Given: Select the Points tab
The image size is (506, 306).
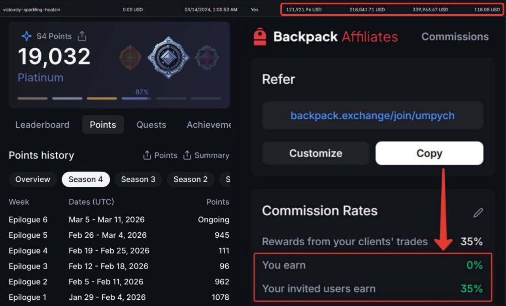Looking at the screenshot, I should click(103, 125).
